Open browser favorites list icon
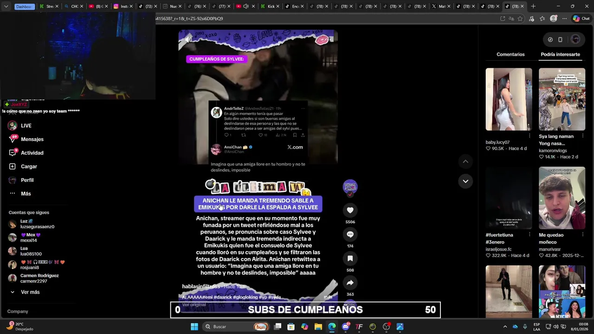 [x=542, y=19]
